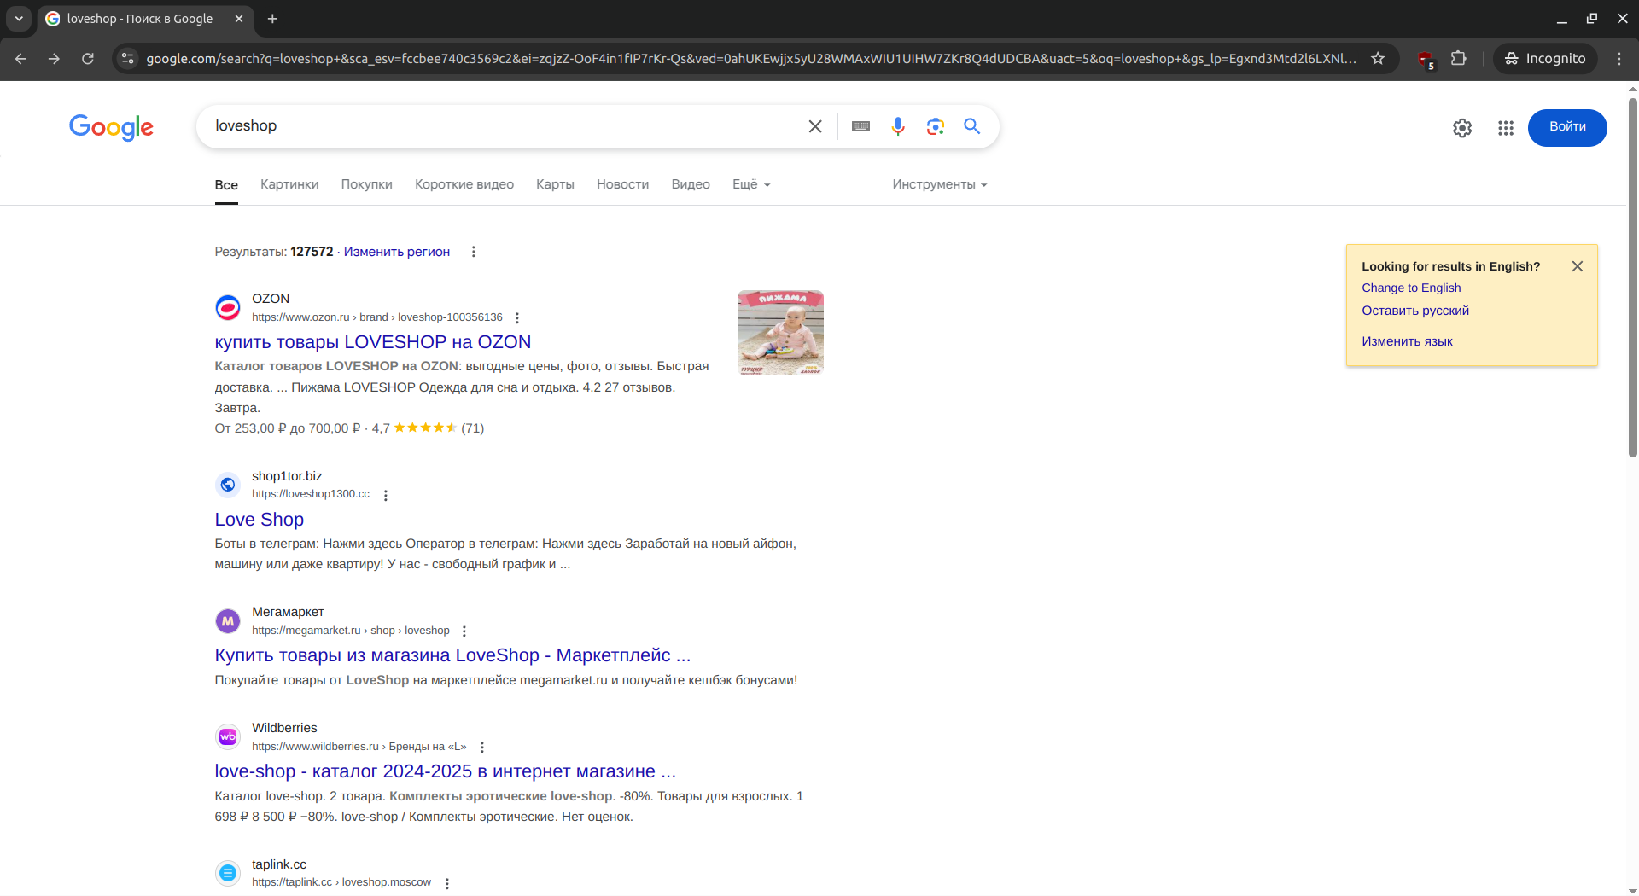Select the Все tab
The image size is (1639, 896).
[x=226, y=184]
